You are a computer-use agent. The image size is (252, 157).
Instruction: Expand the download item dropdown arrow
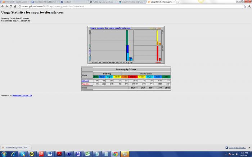pyautogui.click(x=30, y=148)
